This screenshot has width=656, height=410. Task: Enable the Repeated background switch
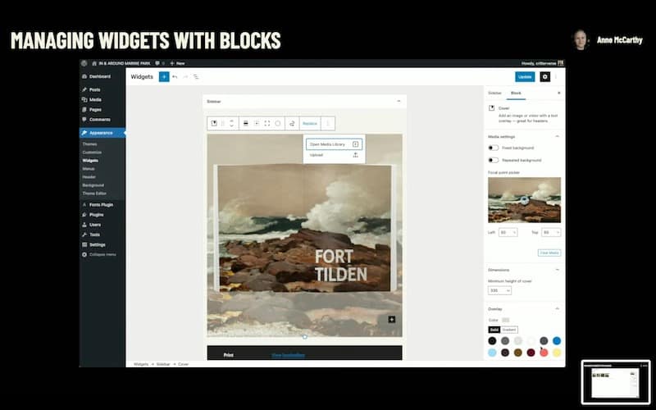click(x=494, y=160)
